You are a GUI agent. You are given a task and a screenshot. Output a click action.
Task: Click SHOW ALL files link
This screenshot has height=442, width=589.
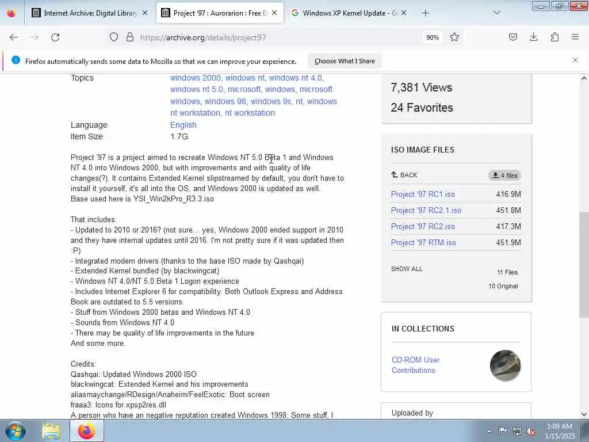[x=407, y=269]
